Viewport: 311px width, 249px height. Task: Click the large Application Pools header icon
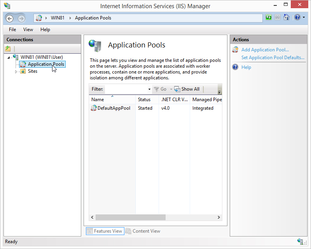pyautogui.click(x=95, y=46)
